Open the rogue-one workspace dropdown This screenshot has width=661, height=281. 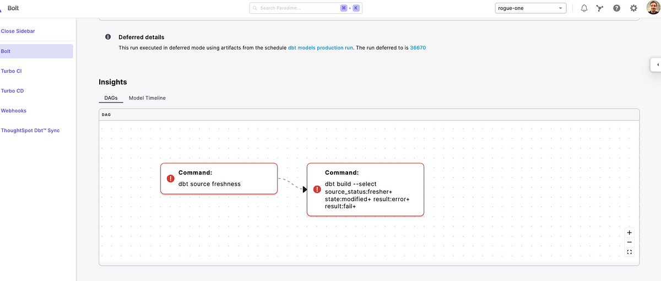530,8
